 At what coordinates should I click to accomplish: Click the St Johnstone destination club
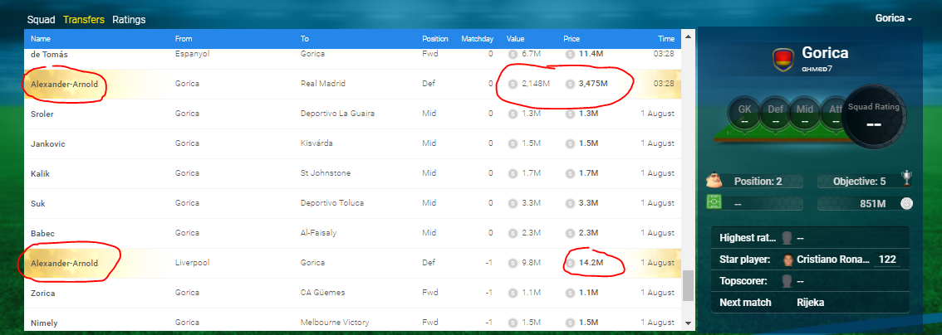(x=326, y=173)
